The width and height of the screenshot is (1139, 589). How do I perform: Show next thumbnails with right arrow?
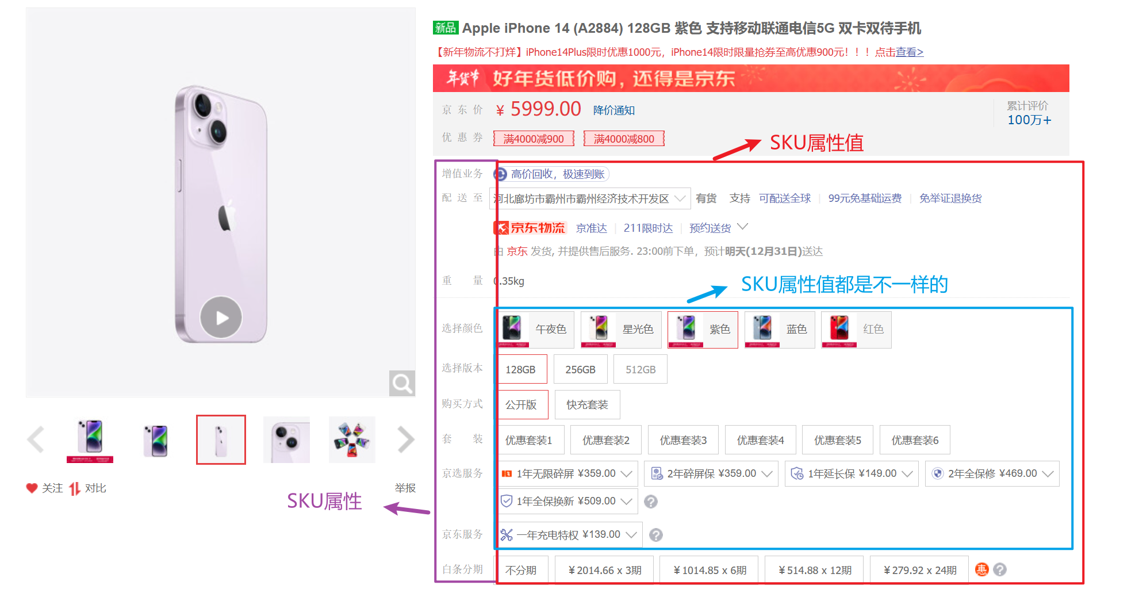406,440
